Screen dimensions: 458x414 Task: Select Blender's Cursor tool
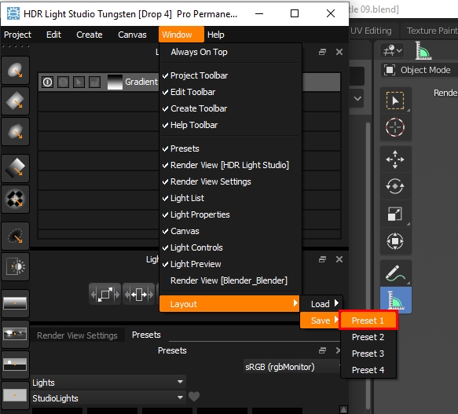[395, 127]
